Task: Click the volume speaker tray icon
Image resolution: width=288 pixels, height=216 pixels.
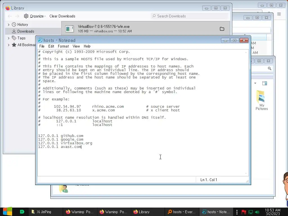Action: (x=257, y=212)
